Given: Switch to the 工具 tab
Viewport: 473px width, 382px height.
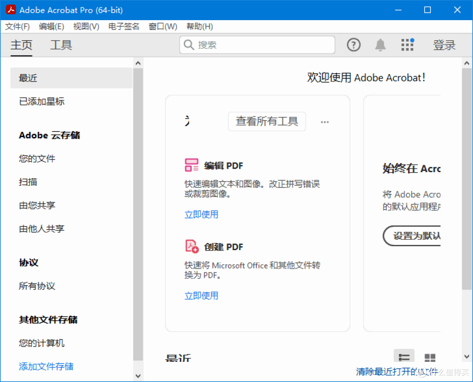Looking at the screenshot, I should tap(61, 45).
